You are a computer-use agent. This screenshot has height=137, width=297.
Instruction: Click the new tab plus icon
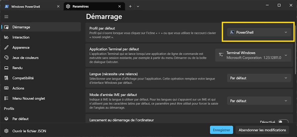coord(130,6)
